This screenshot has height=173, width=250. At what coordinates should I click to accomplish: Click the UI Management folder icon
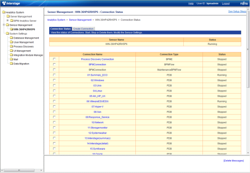(x=11, y=51)
